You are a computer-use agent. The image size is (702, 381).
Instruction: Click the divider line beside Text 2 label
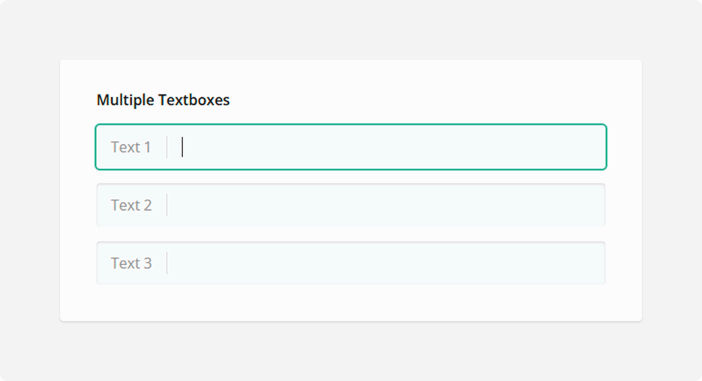tap(167, 205)
